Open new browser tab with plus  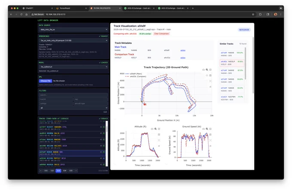[193, 8]
